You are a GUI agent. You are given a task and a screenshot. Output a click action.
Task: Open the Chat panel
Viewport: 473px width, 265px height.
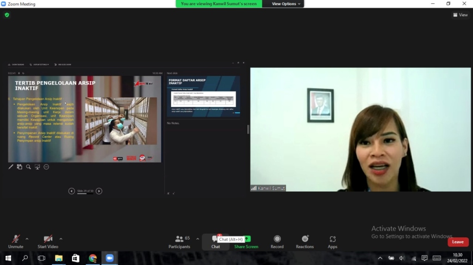215,241
